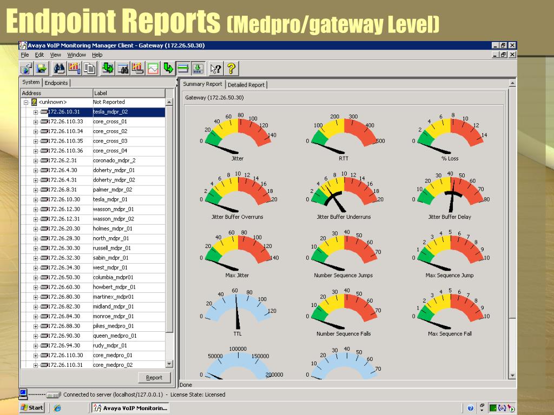
Task: Click the device icon beside 172.26.2.31
Action: (44, 160)
